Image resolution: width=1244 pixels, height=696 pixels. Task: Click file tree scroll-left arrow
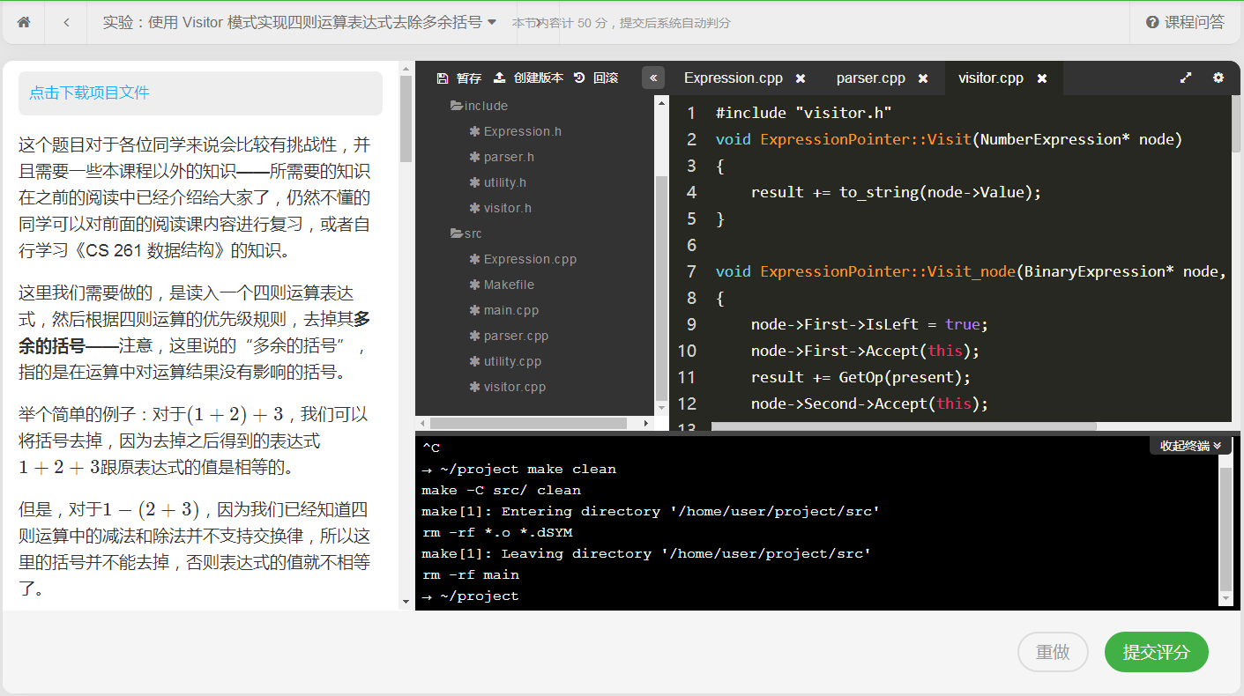point(421,424)
